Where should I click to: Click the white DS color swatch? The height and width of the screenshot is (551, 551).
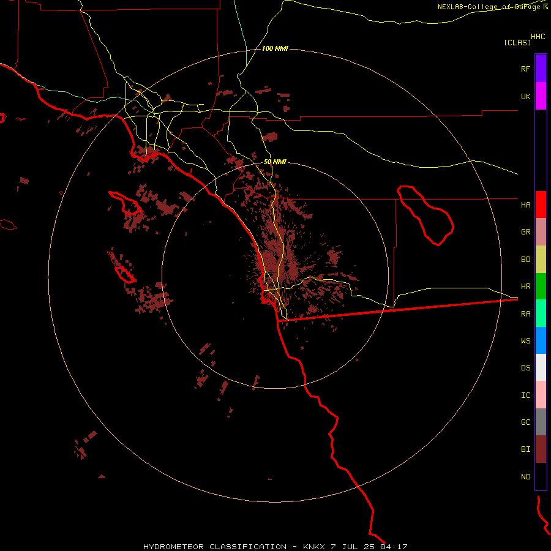click(541, 367)
